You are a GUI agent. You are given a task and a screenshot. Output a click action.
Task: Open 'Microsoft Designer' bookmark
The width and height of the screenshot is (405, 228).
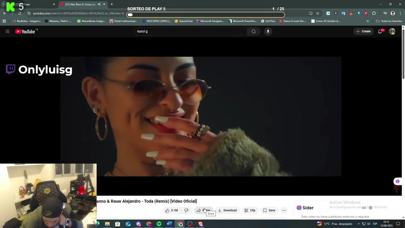pyautogui.click(x=209, y=21)
